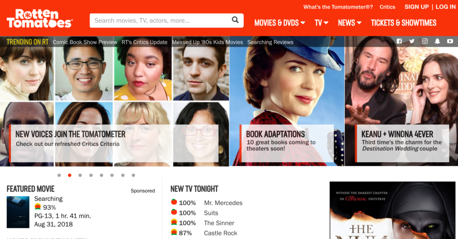Click the Rotten Tomatoes logo
The image size is (458, 239).
40,18
